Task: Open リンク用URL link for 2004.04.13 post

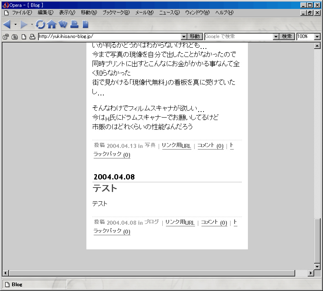Action: 176,145
